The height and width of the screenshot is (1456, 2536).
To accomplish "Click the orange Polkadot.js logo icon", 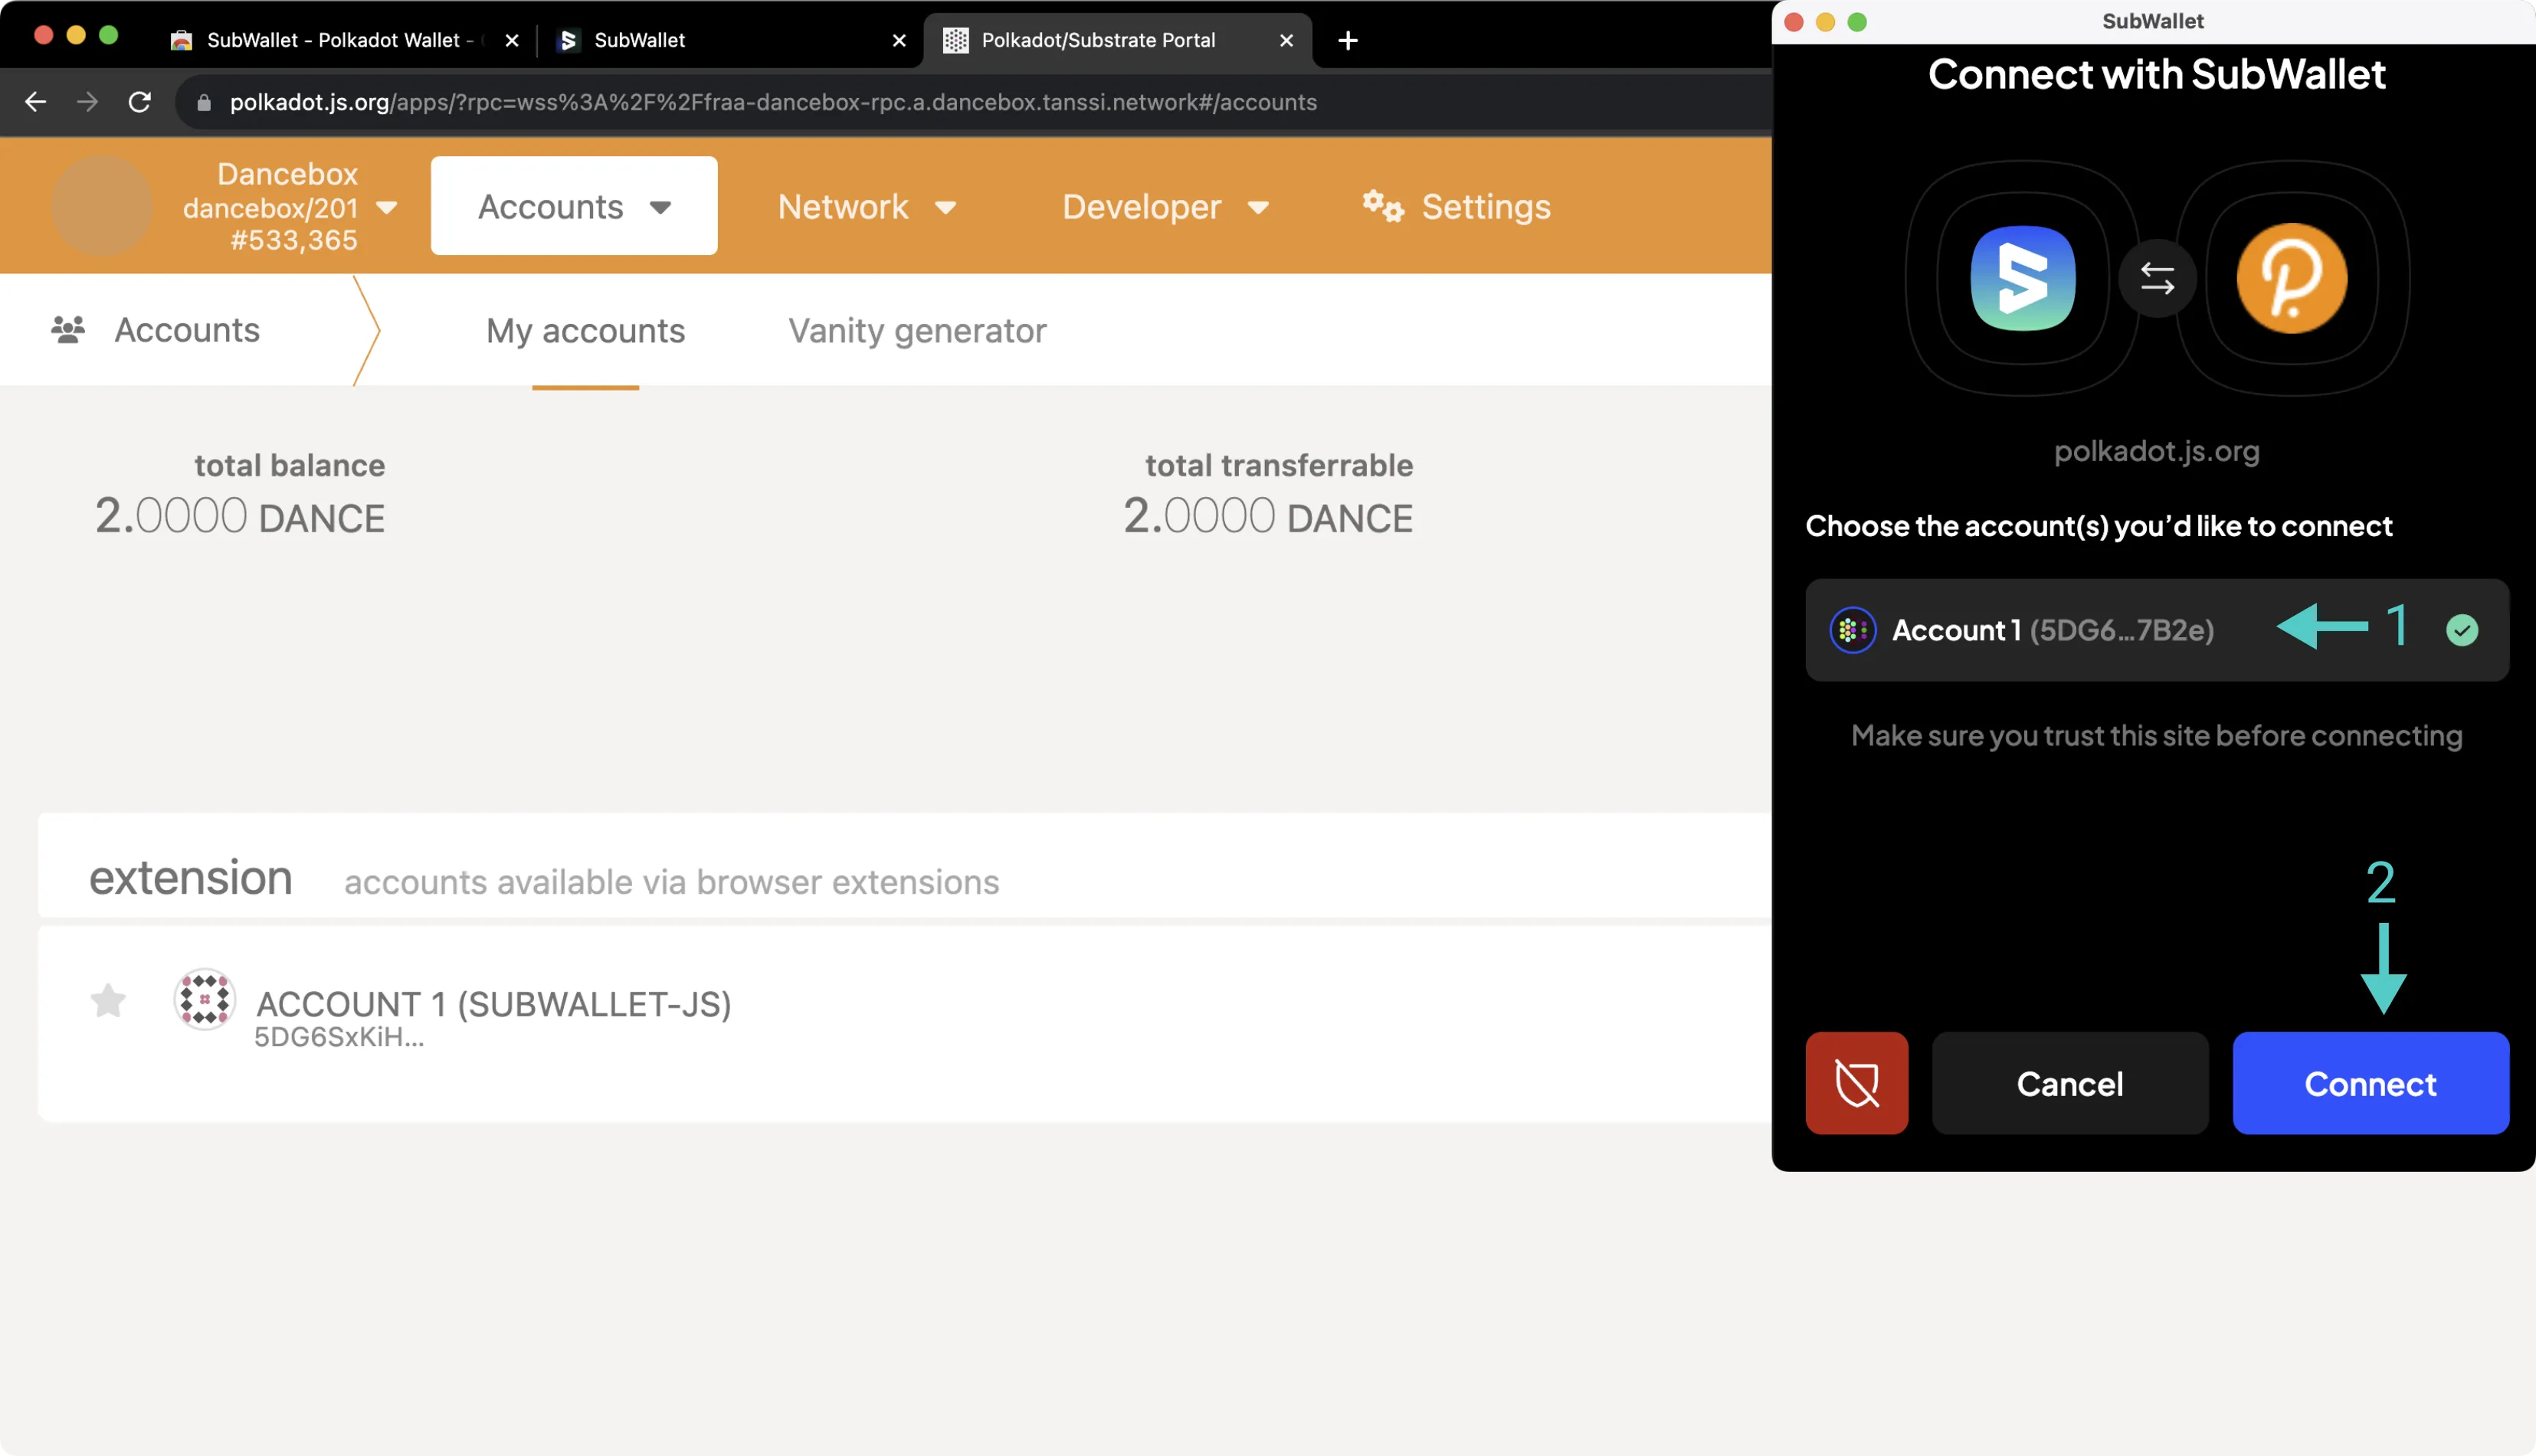I will point(2291,277).
